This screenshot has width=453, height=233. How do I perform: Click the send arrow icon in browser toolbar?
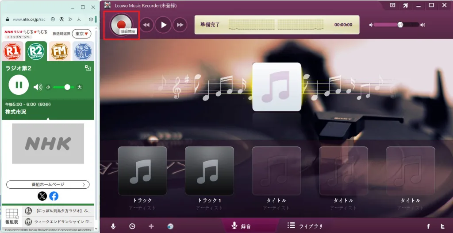pyautogui.click(x=70, y=19)
